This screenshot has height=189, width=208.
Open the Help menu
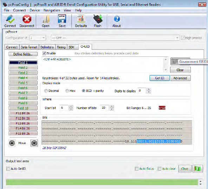pos(78,10)
